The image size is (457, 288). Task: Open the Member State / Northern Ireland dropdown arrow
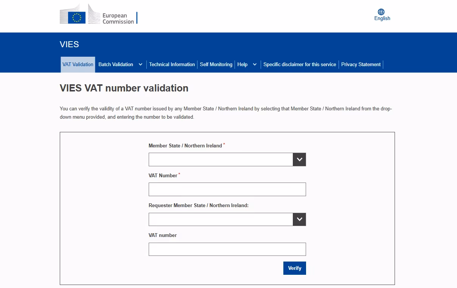[x=299, y=159]
